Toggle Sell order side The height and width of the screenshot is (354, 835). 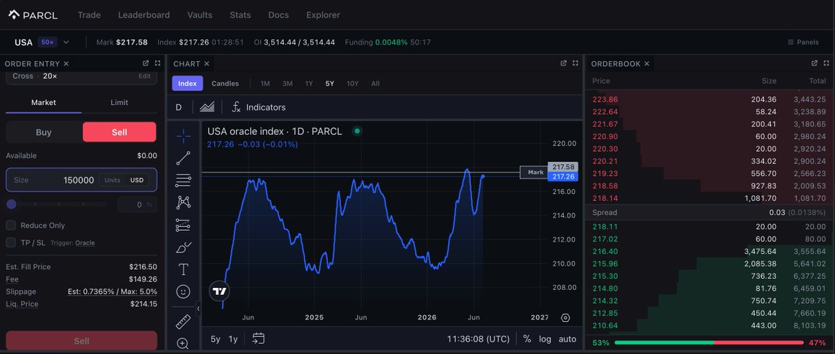coord(119,132)
